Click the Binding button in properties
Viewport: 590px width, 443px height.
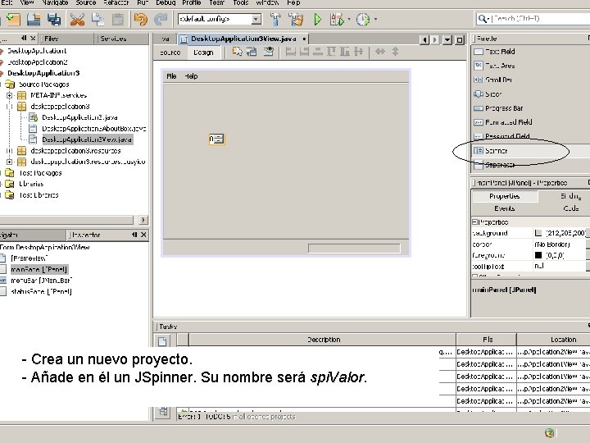pyautogui.click(x=571, y=196)
